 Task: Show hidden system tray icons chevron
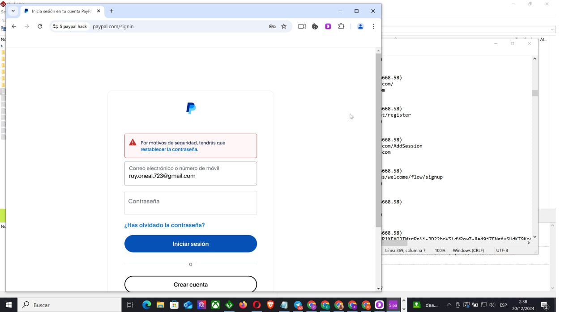pos(449,305)
